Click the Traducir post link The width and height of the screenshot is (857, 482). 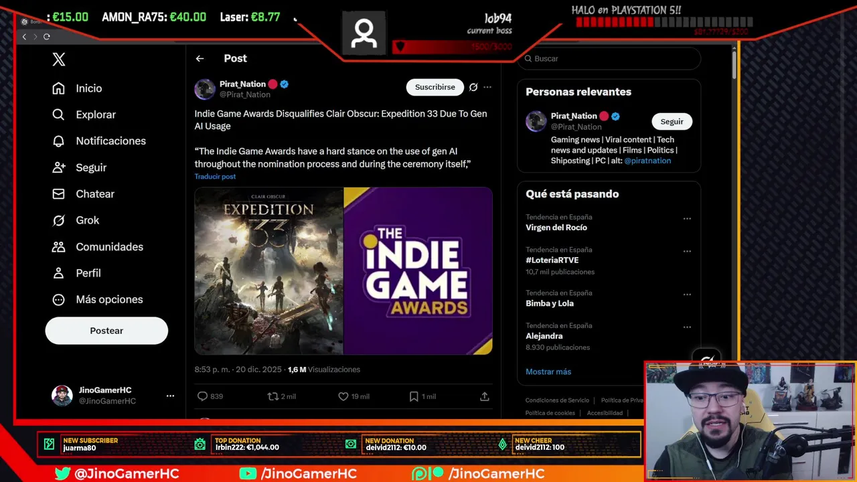pyautogui.click(x=215, y=177)
